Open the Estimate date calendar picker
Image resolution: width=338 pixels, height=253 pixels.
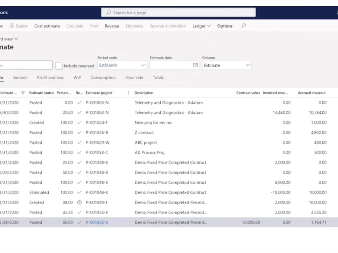point(195,65)
